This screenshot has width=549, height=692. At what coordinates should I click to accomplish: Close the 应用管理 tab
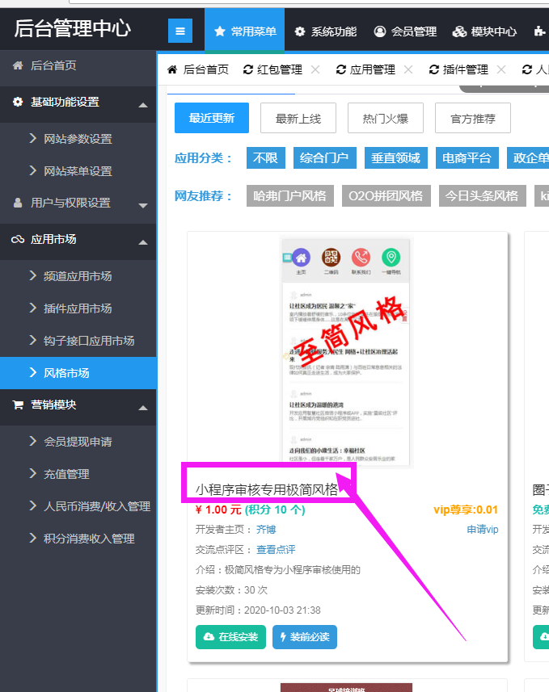pyautogui.click(x=408, y=70)
